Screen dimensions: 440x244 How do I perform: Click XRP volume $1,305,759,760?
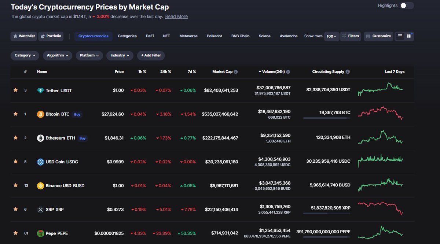(275, 207)
